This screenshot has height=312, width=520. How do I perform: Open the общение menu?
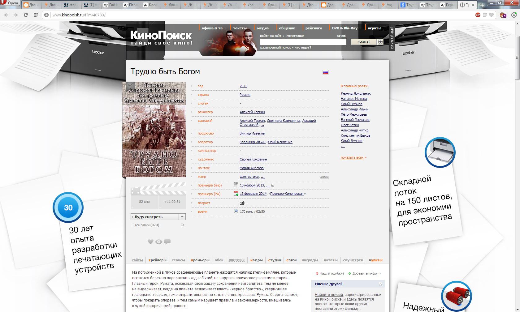point(287,28)
